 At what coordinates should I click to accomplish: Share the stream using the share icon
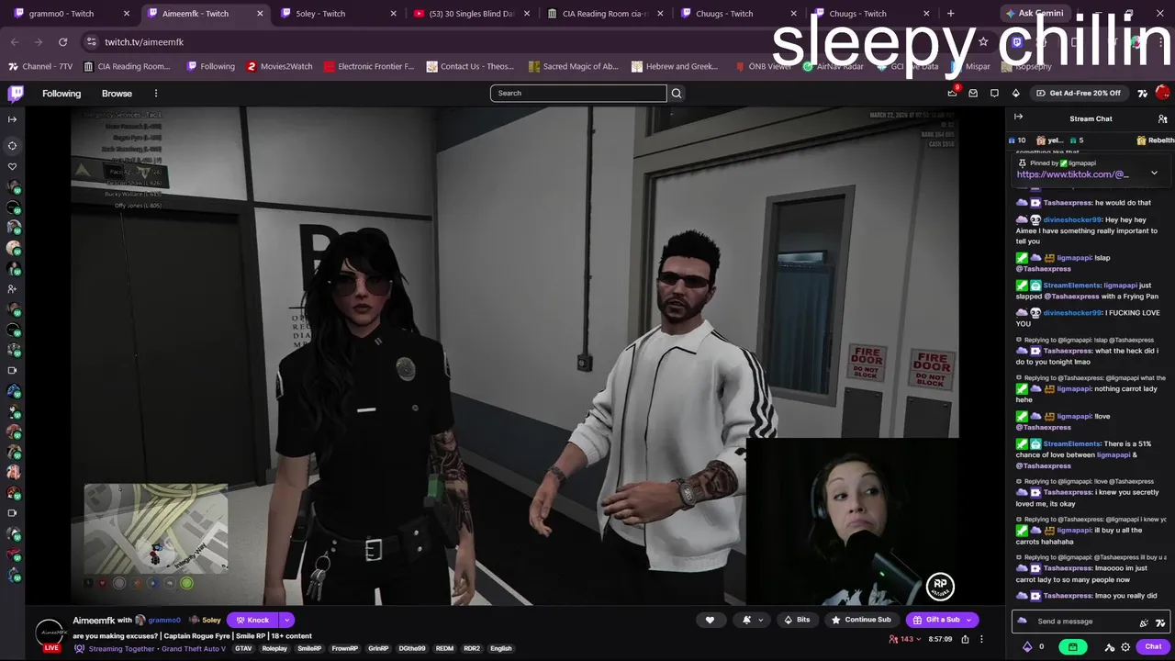(965, 639)
